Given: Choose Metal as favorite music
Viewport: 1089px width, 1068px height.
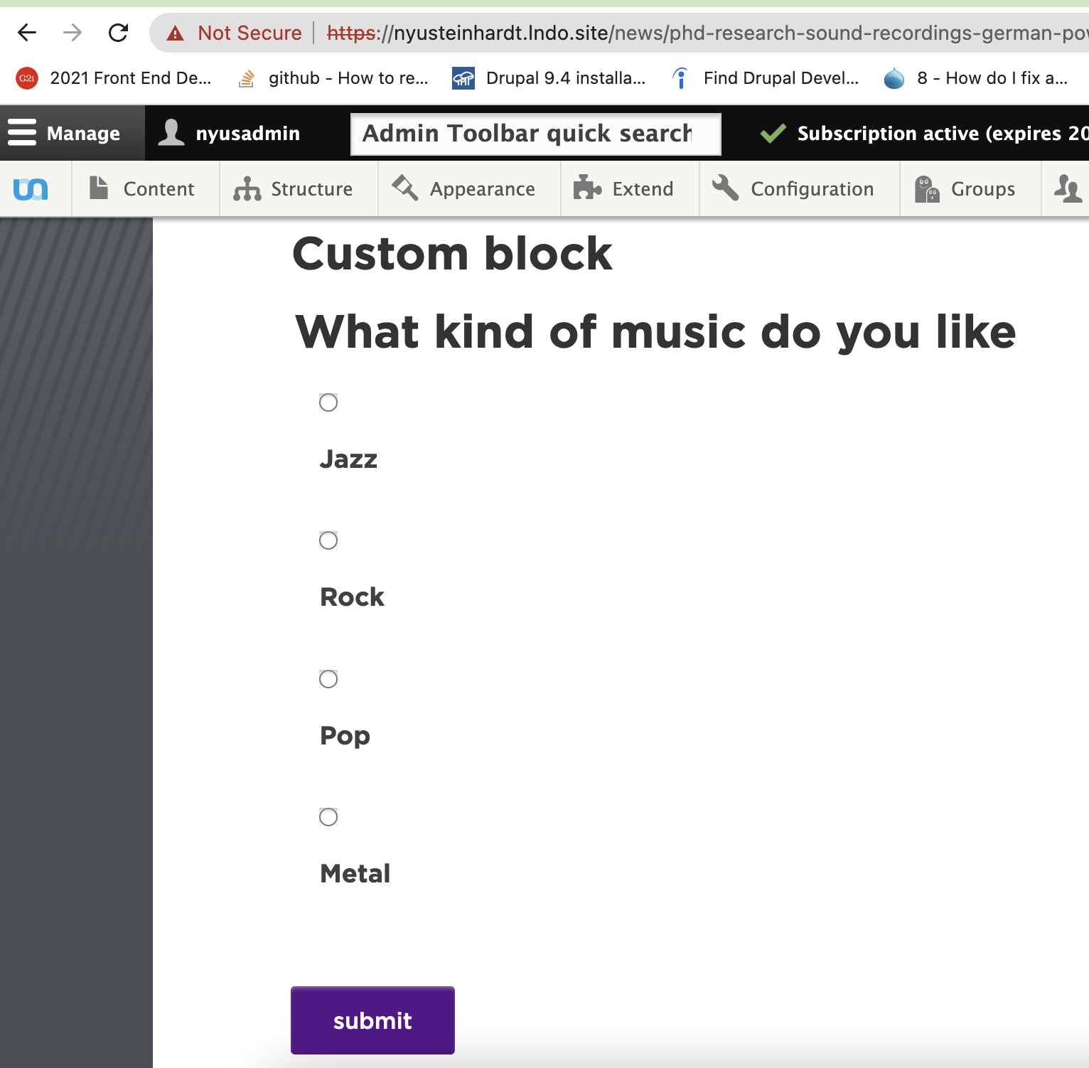Looking at the screenshot, I should tap(328, 816).
